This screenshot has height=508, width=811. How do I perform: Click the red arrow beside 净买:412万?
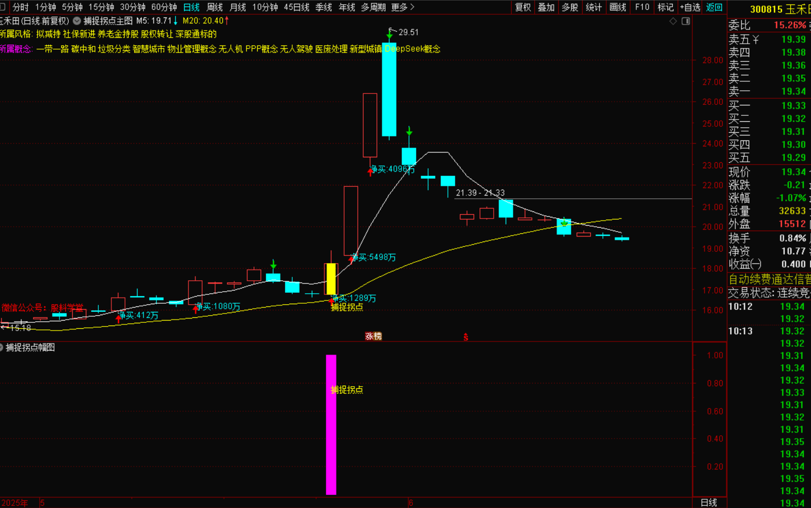point(119,318)
